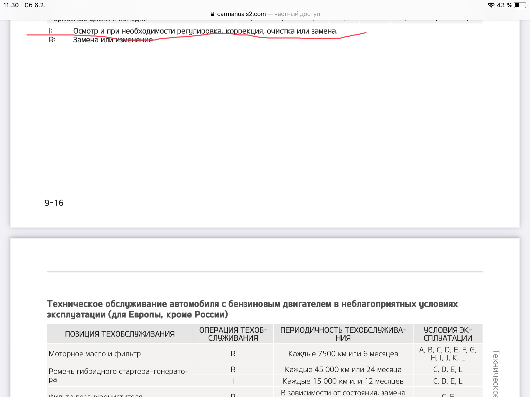530x397 pixels.
Task: Tap the 'Моторное масло и фильтр' row
Action: pos(95,354)
